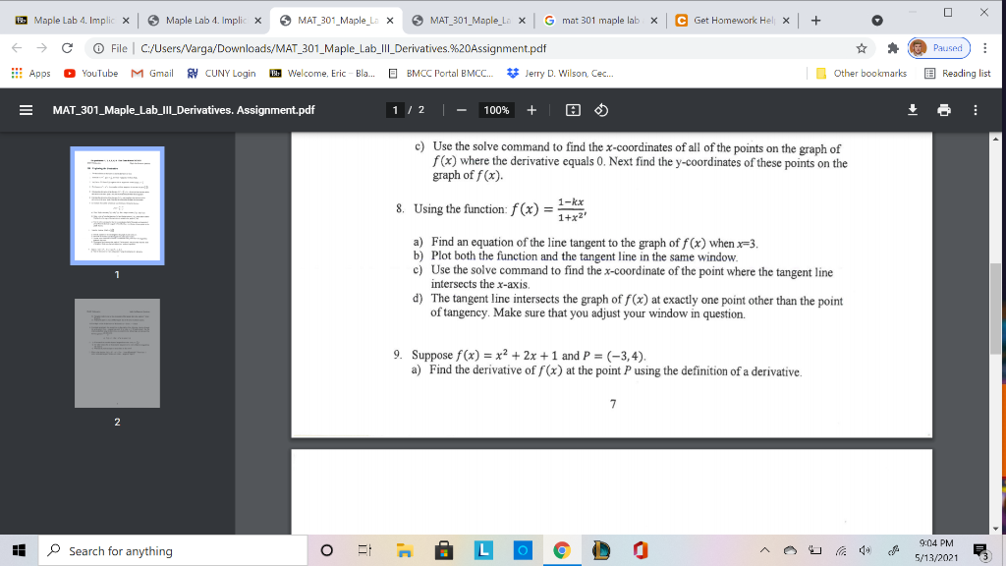1006x566 pixels.
Task: Open Chrome from the taskbar
Action: point(561,550)
